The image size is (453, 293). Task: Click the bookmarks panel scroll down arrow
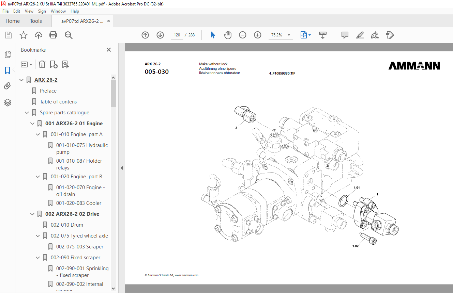click(114, 288)
